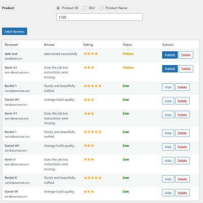Publish the hidden 'date test' review
This screenshot has height=203, width=203.
(x=170, y=55)
